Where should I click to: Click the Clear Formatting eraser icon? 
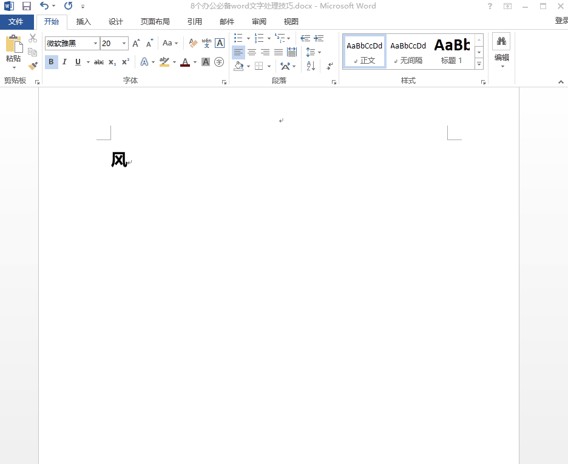193,43
